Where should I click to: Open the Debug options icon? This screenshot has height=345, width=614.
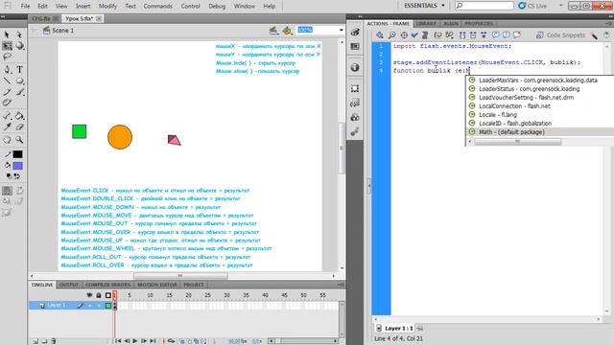[x=450, y=35]
